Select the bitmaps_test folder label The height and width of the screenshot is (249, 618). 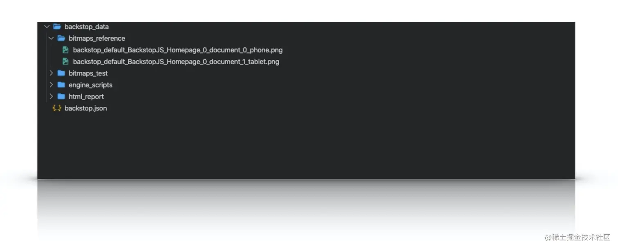click(x=88, y=73)
